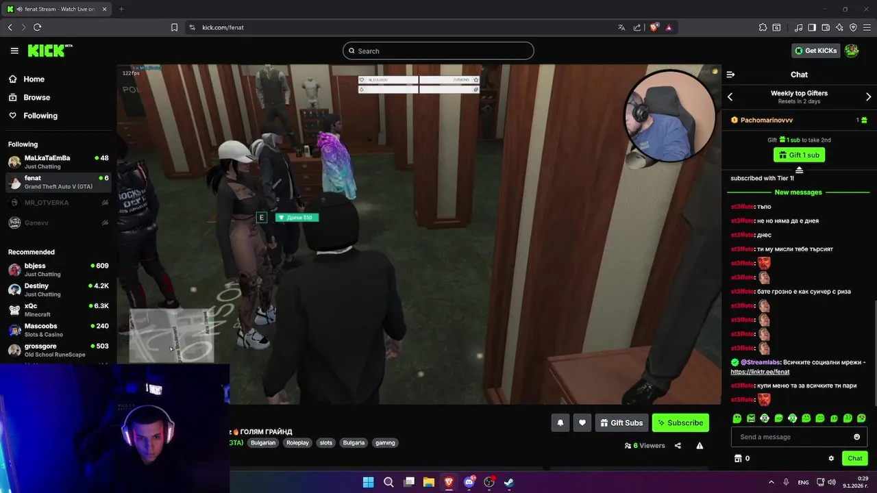Open recommended channel bbjess
Screen dimensions: 877x493
click(x=58, y=269)
